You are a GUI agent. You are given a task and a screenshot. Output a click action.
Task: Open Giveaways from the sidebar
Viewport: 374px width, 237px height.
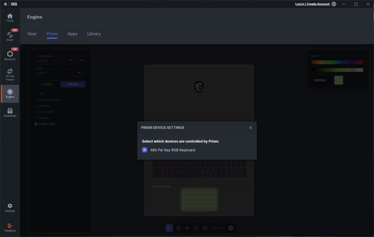pos(10,112)
